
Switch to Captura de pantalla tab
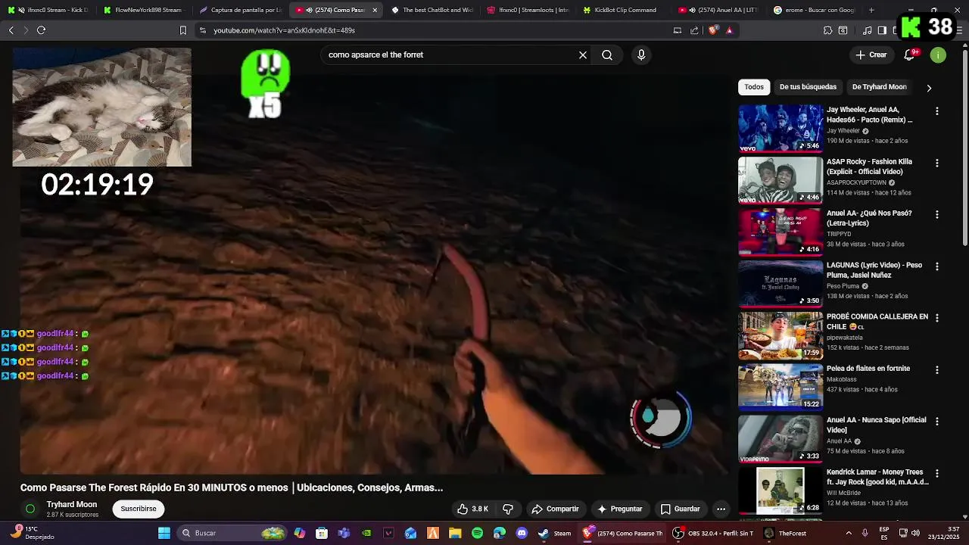(x=240, y=10)
